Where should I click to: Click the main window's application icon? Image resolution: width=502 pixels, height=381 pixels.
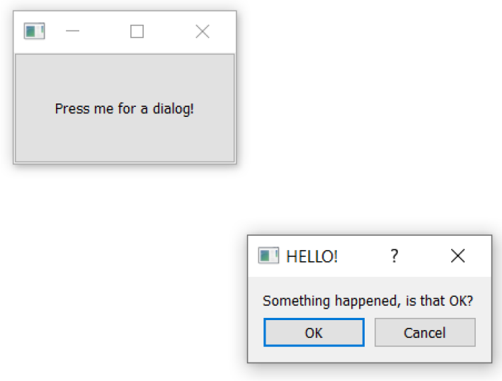point(34,31)
